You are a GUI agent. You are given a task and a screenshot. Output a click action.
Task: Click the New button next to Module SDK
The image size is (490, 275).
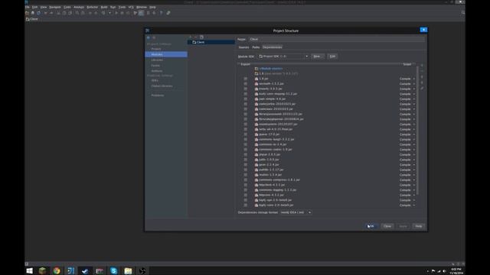317,57
